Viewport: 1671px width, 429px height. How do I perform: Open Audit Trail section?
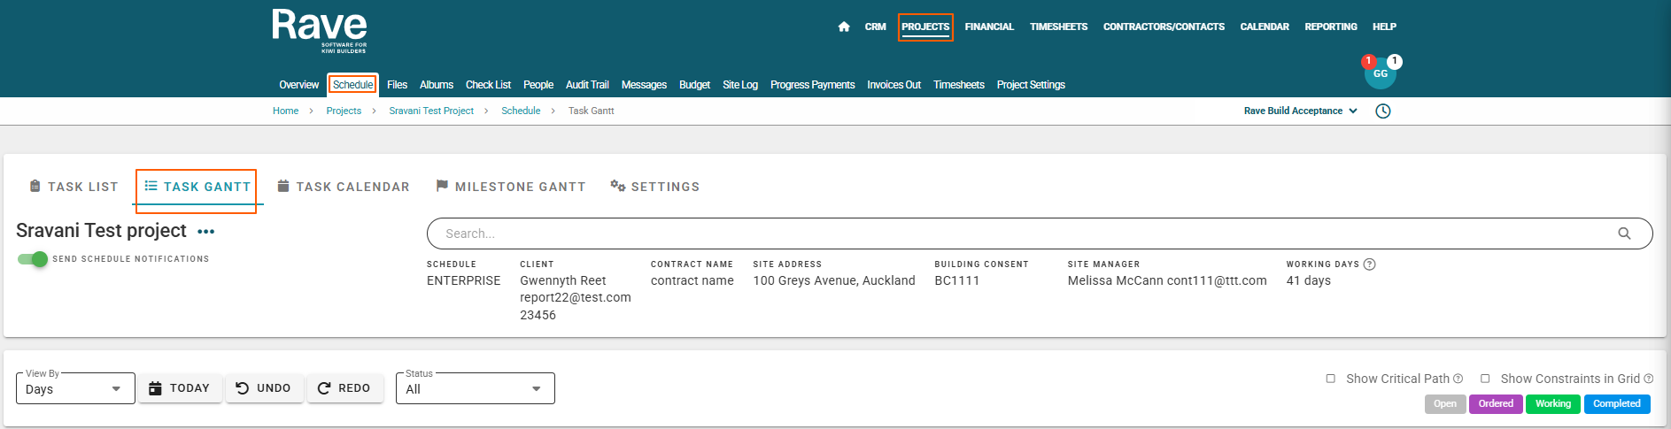587,85
